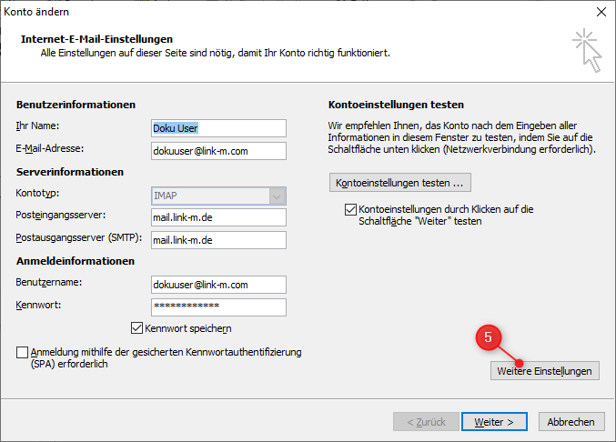616x442 pixels.
Task: Uncheck testing account settings on clicking Weiter
Action: point(351,209)
